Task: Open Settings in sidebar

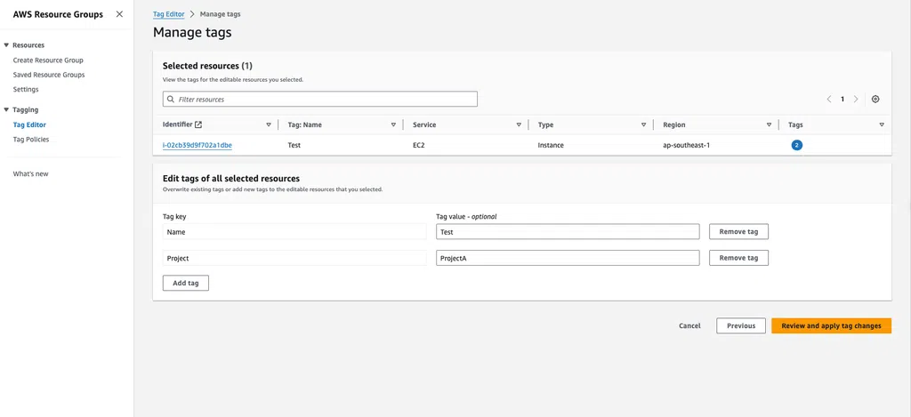Action: 26,90
